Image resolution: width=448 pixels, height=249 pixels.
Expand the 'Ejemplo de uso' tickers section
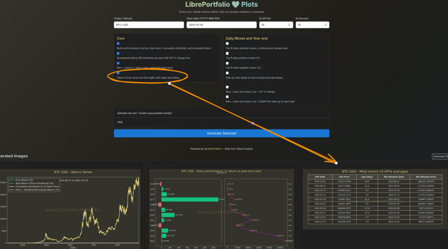pyautogui.click(x=221, y=113)
